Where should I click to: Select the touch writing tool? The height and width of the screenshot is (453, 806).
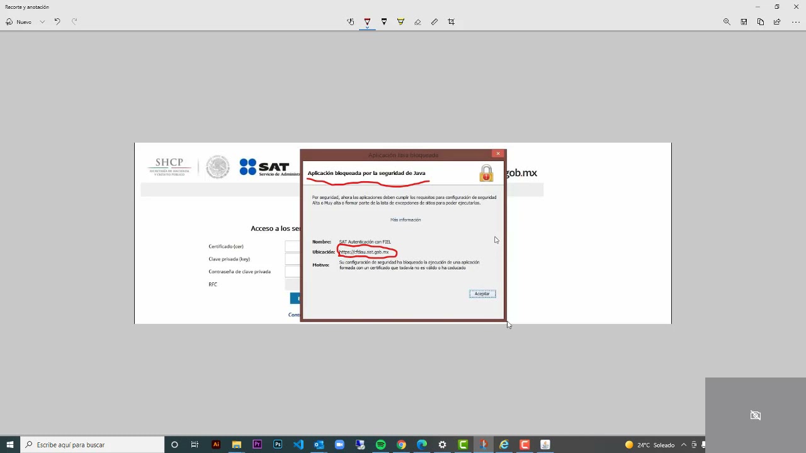[x=351, y=21]
